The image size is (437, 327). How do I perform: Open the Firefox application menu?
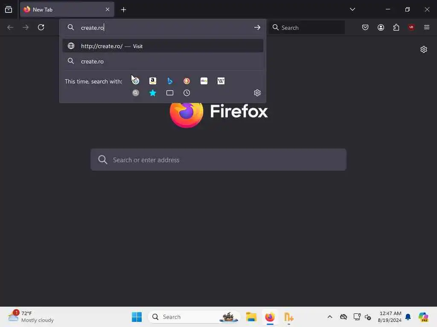click(x=427, y=27)
